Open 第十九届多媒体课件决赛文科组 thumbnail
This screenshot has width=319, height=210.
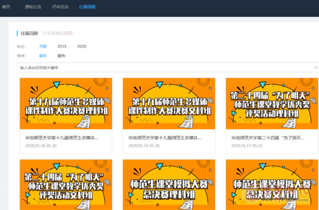pos(169,103)
